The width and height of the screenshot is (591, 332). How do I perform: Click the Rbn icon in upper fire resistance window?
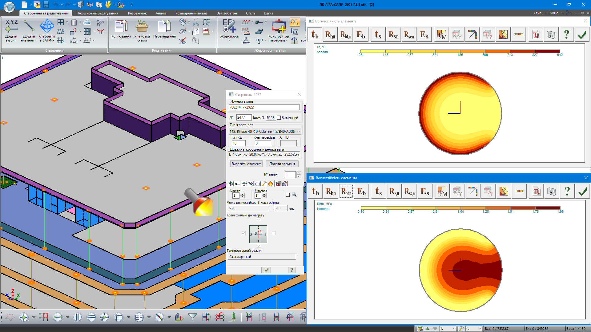pos(330,35)
